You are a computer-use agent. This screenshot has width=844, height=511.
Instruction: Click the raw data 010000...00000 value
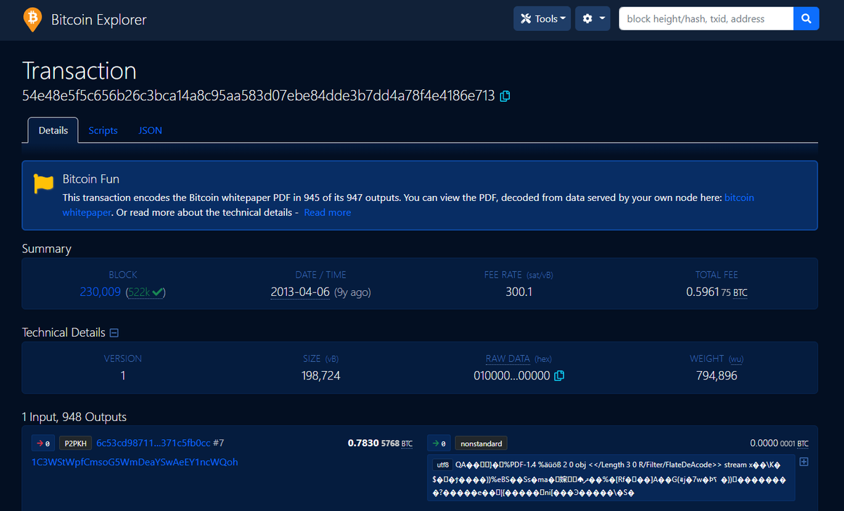click(x=511, y=376)
